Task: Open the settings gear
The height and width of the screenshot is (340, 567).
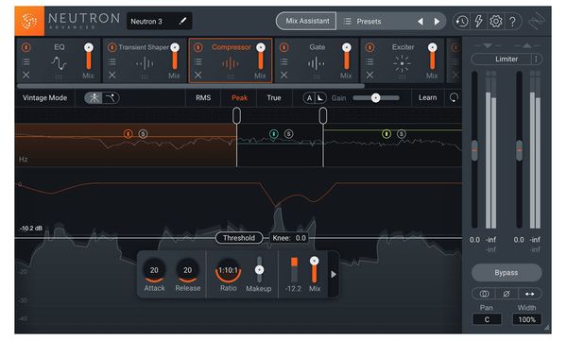Action: pyautogui.click(x=496, y=22)
